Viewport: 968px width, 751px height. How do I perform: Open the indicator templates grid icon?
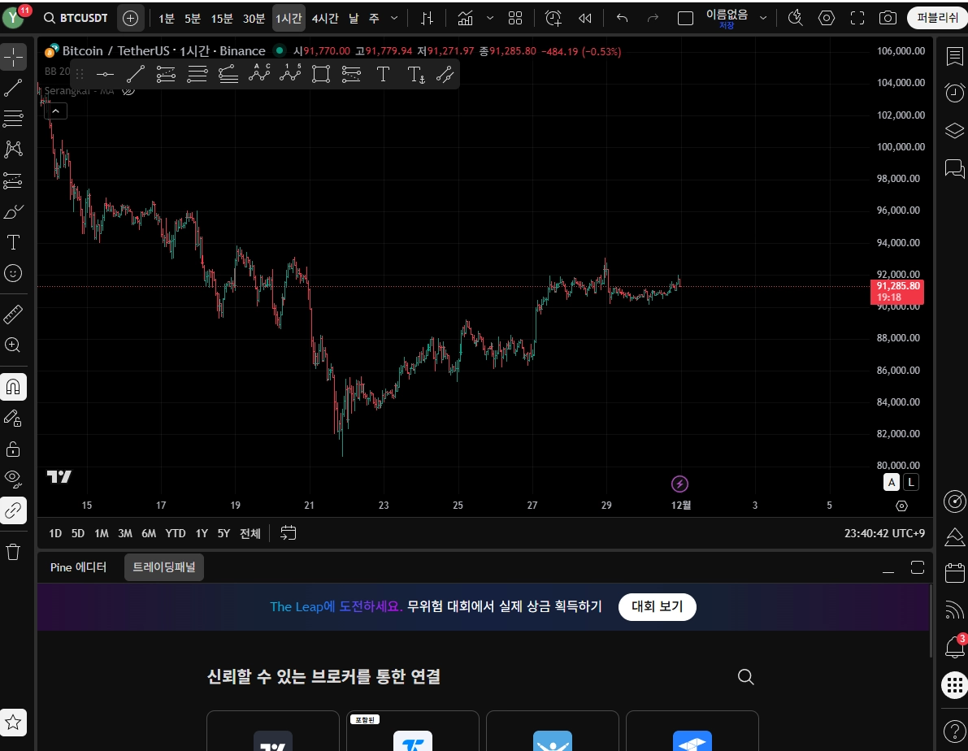coord(514,19)
